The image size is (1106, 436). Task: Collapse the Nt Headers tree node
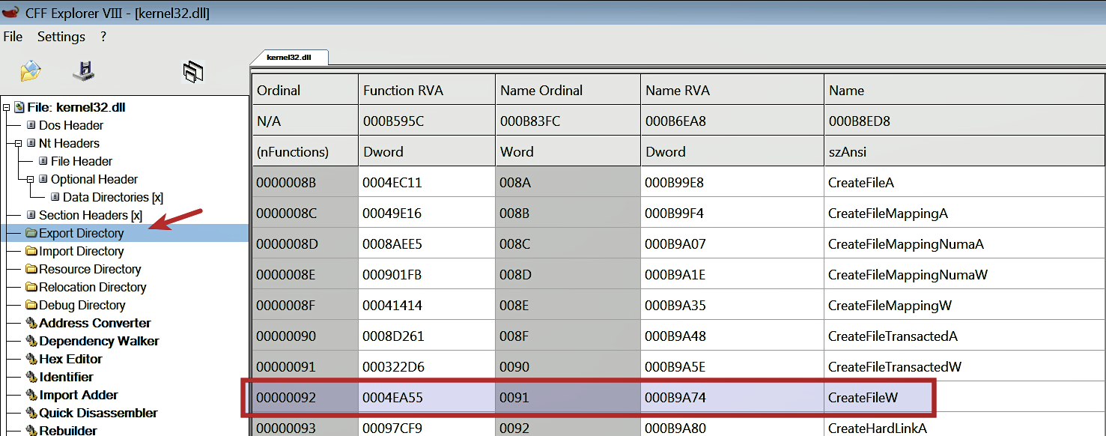(x=19, y=143)
